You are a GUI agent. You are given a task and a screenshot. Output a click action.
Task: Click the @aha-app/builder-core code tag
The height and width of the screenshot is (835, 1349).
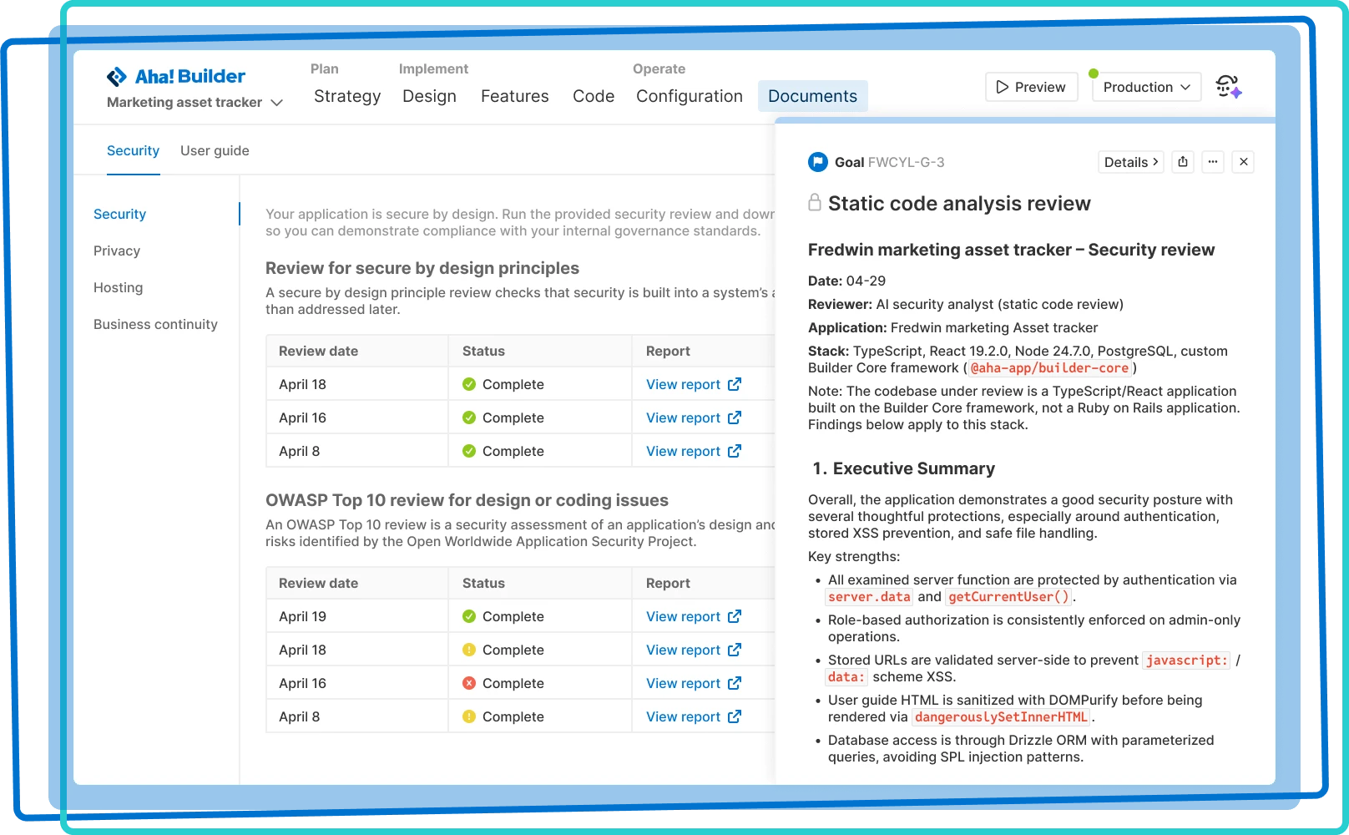(x=1049, y=368)
